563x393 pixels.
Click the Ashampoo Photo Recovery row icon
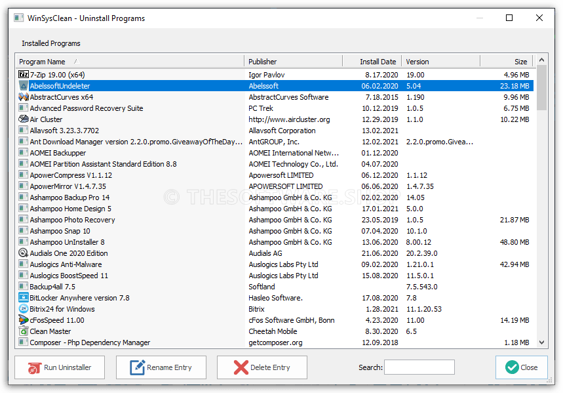24,219
